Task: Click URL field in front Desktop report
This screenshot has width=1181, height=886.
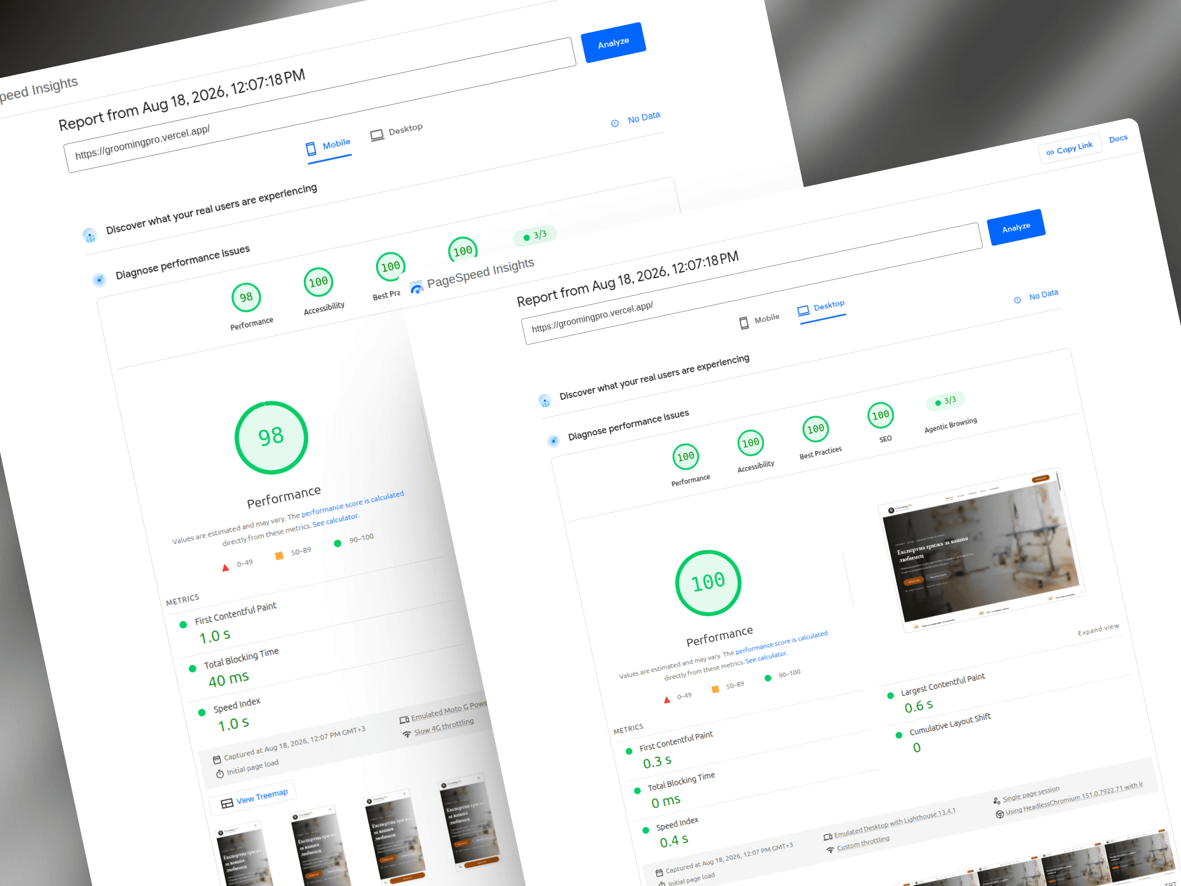Action: click(x=753, y=284)
